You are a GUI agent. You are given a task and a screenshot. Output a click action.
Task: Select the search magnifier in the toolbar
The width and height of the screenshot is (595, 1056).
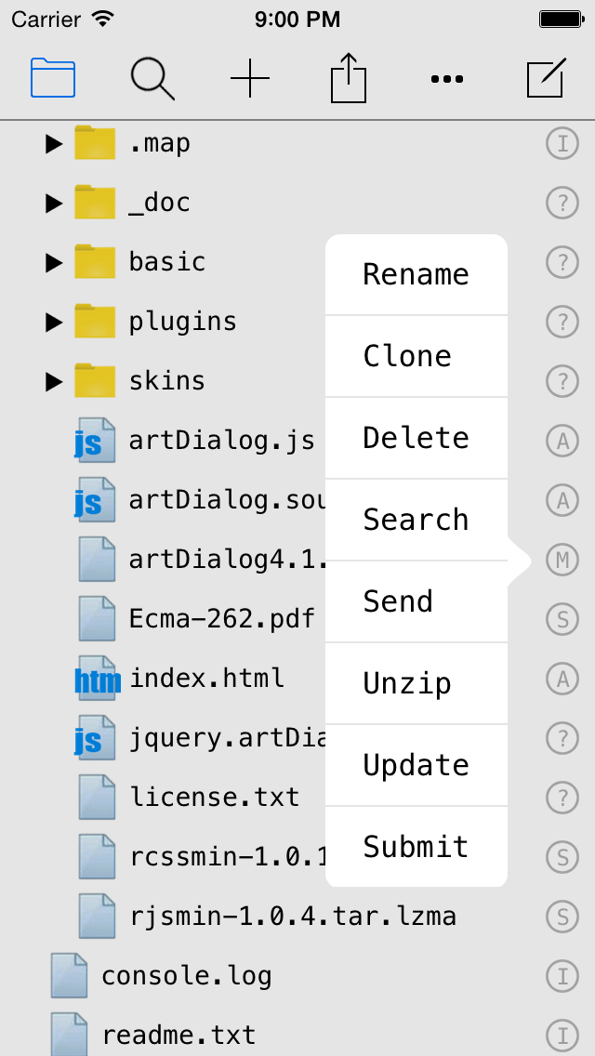click(152, 79)
